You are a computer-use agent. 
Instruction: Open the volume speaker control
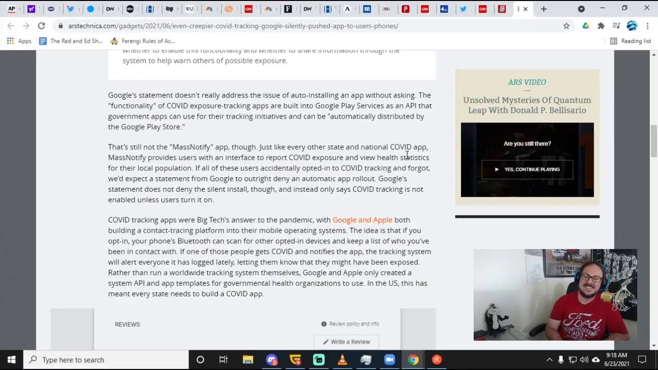[x=584, y=360]
